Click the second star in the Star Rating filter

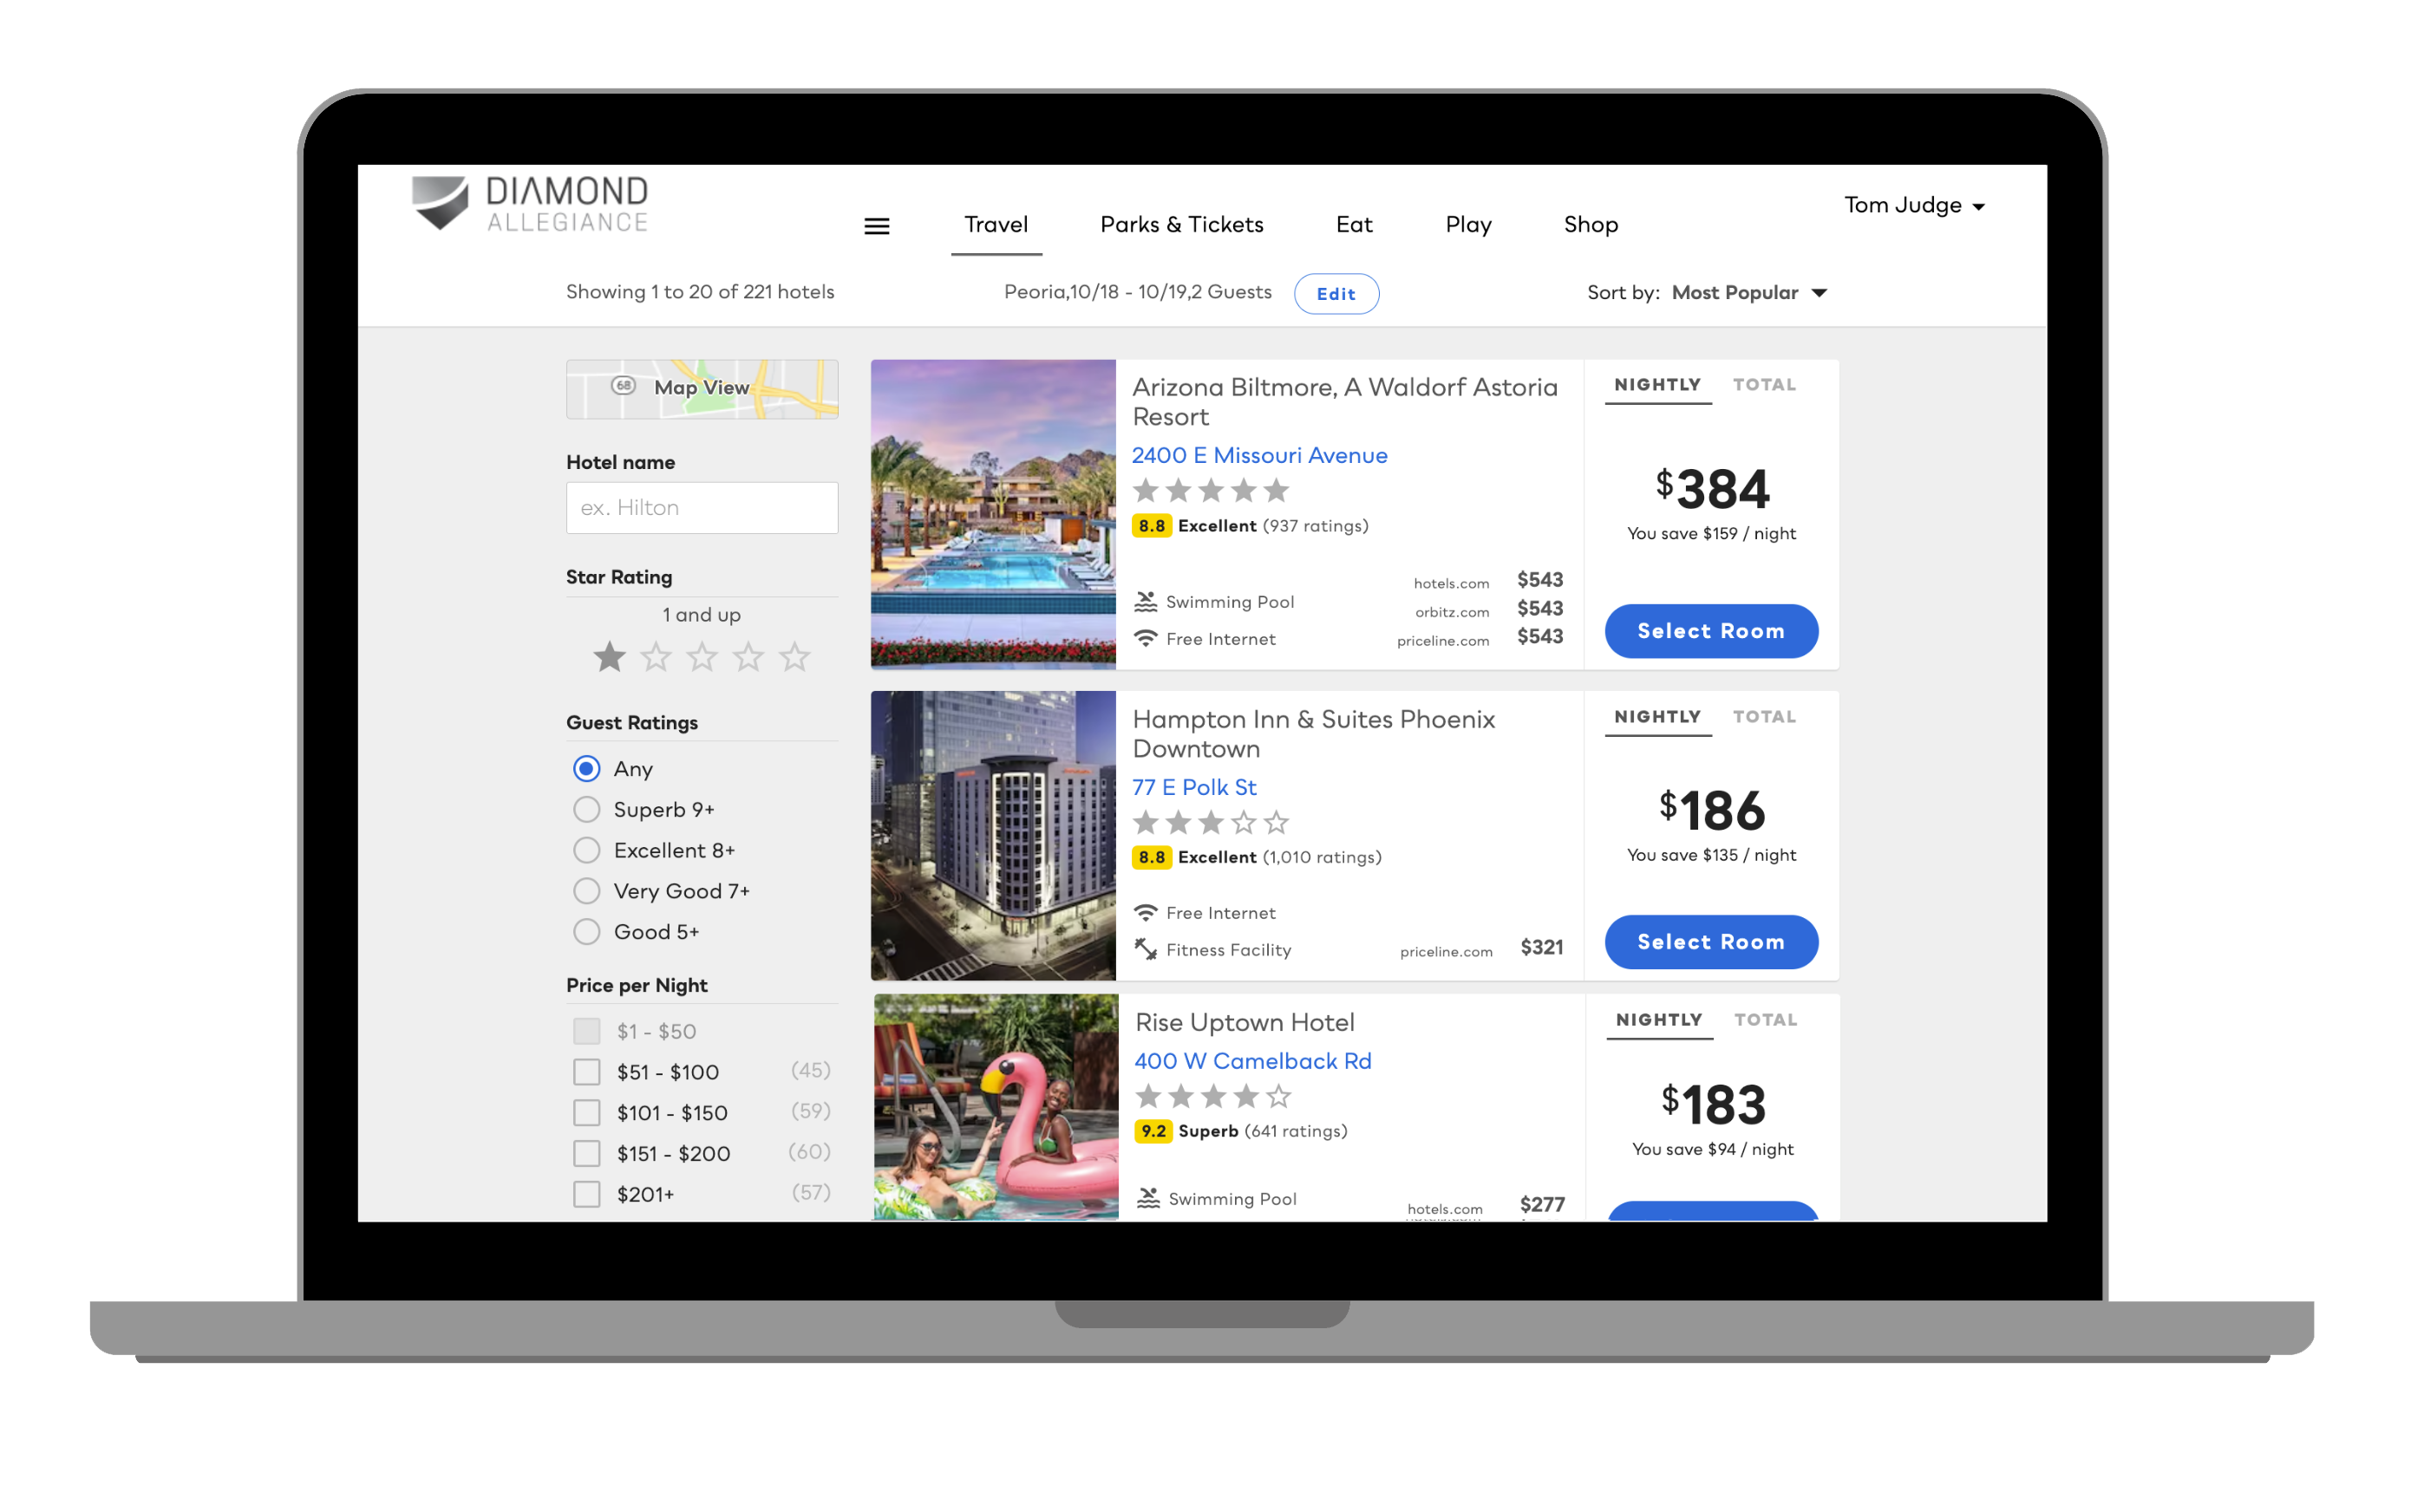tap(656, 657)
